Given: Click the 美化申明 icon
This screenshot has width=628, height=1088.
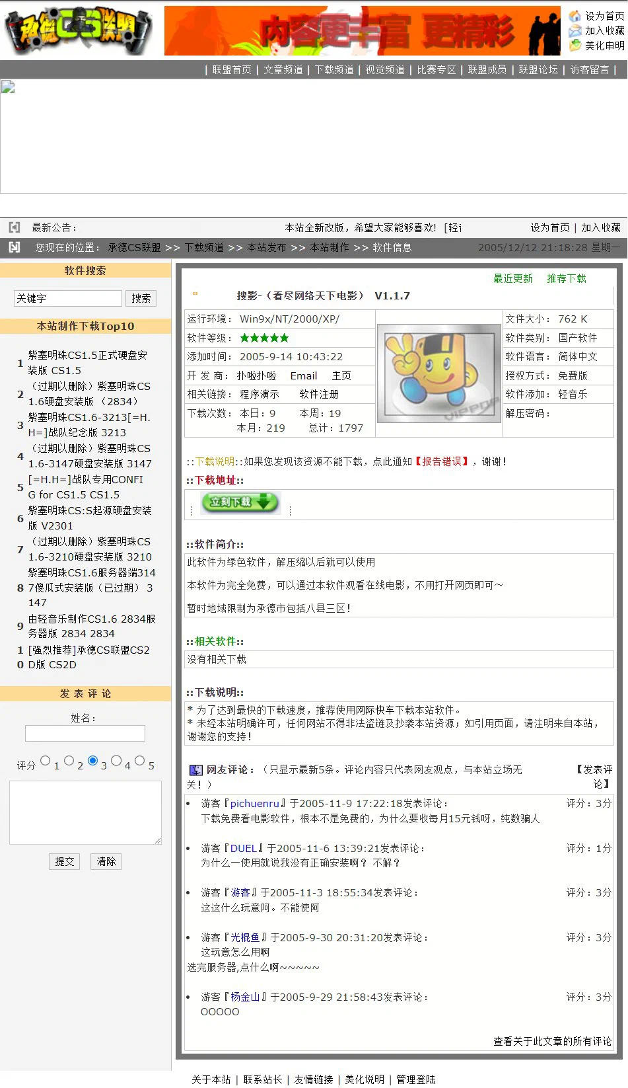Looking at the screenshot, I should coord(575,45).
